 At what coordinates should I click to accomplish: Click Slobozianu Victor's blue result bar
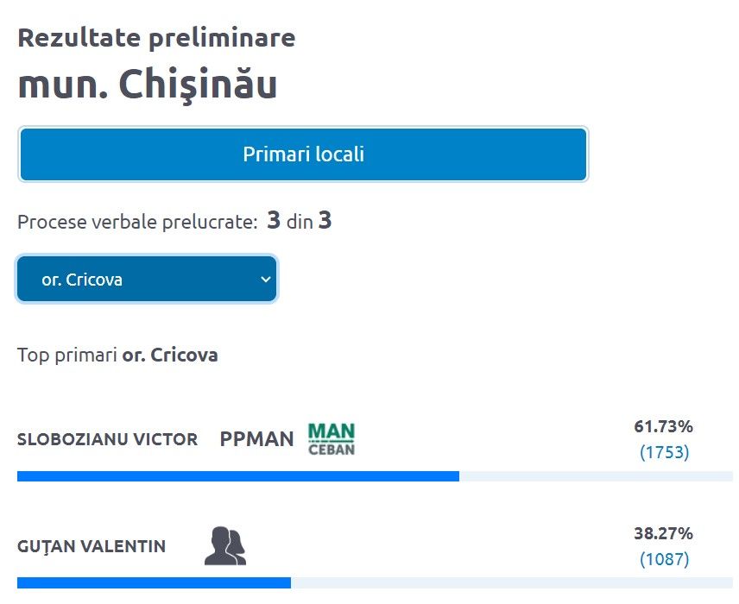(237, 475)
